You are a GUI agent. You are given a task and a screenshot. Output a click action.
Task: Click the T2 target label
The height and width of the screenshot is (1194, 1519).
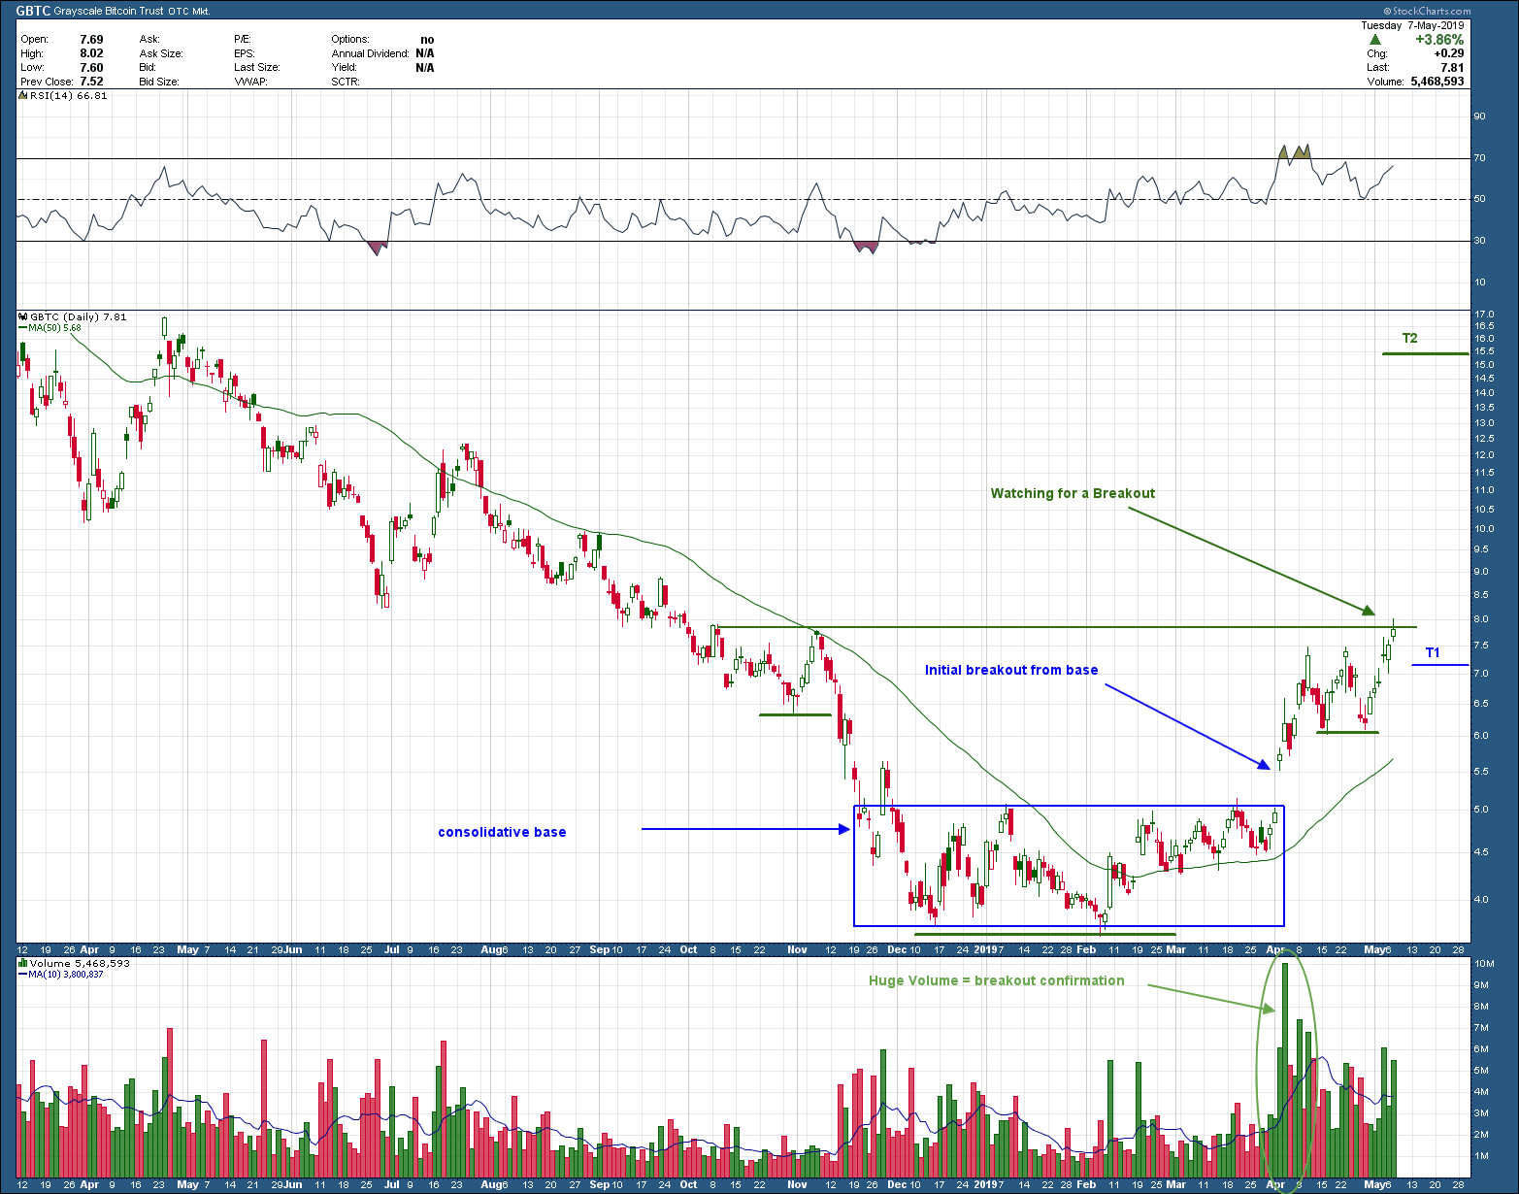tap(1409, 338)
